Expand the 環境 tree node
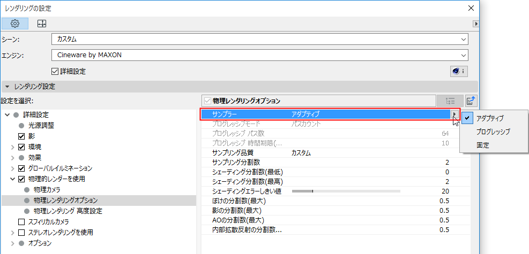529x254 pixels. point(12,147)
